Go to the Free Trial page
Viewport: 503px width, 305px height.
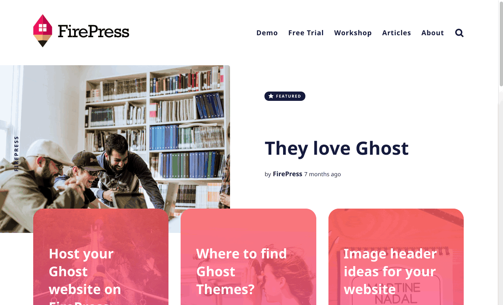pos(306,33)
